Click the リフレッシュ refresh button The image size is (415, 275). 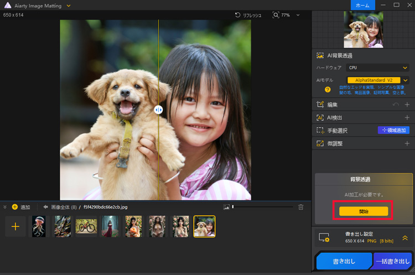click(x=248, y=15)
